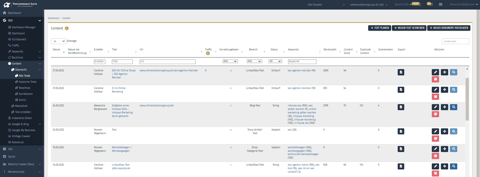
Task: Expand the Keywords sidebar submenu
Action: 40,51
